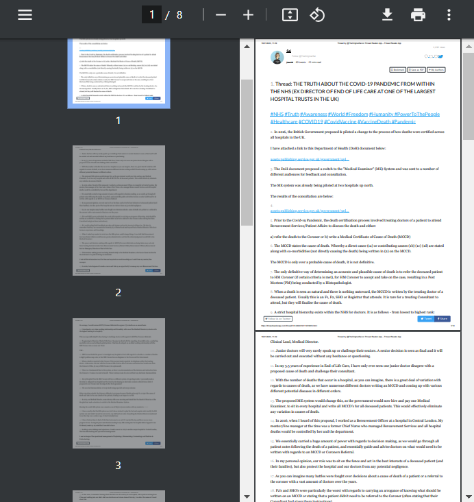Open the #CovidVaccine hashtag link
The height and width of the screenshot is (502, 474).
340,121
